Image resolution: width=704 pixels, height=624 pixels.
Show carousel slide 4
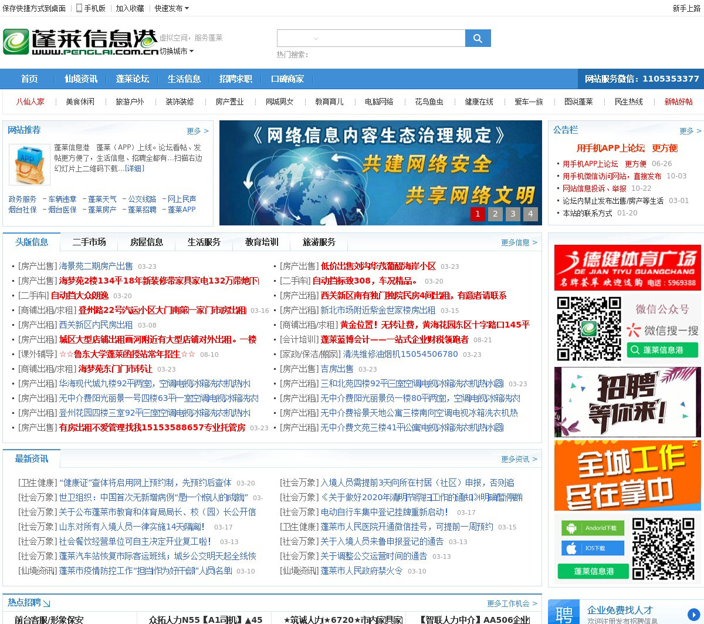(530, 214)
